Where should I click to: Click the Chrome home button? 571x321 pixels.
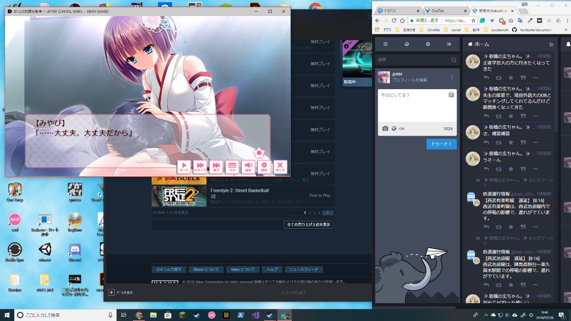402,21
